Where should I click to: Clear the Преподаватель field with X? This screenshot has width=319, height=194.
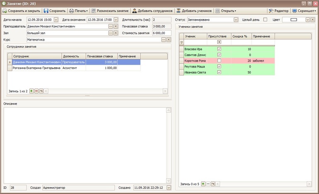coord(116,26)
